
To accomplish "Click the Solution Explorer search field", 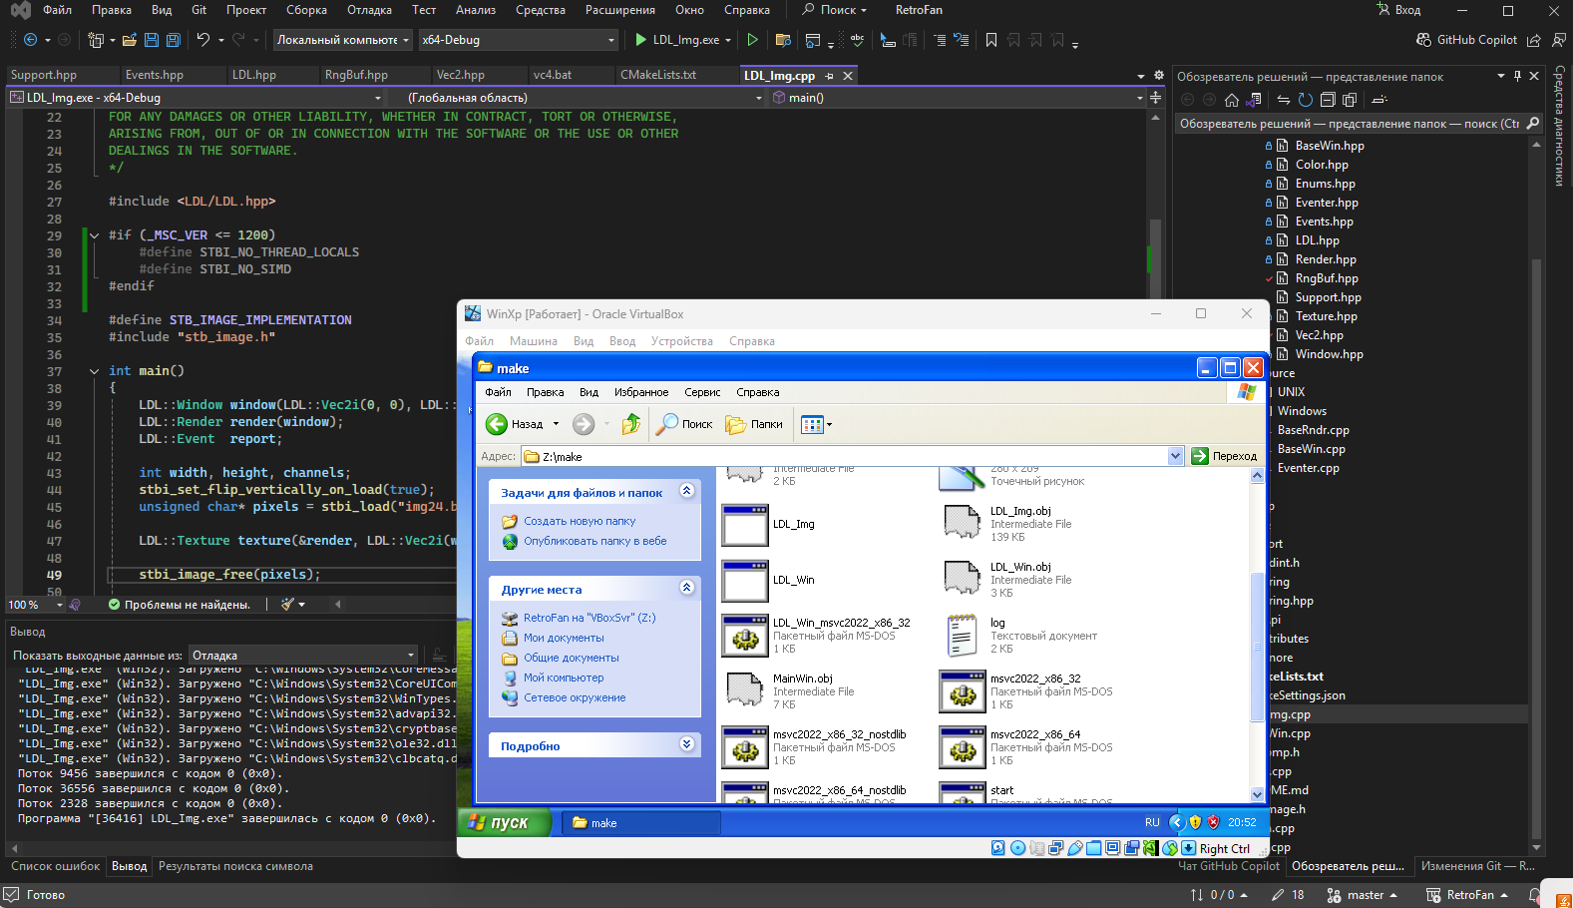I will tap(1349, 124).
